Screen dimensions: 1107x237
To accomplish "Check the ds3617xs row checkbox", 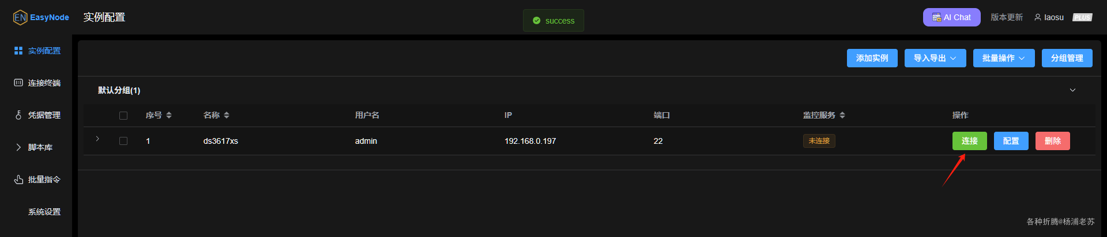I will coord(123,141).
